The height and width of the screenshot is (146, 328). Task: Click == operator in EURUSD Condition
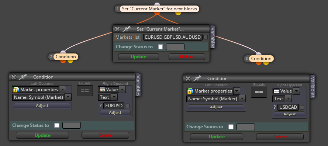point(85,91)
